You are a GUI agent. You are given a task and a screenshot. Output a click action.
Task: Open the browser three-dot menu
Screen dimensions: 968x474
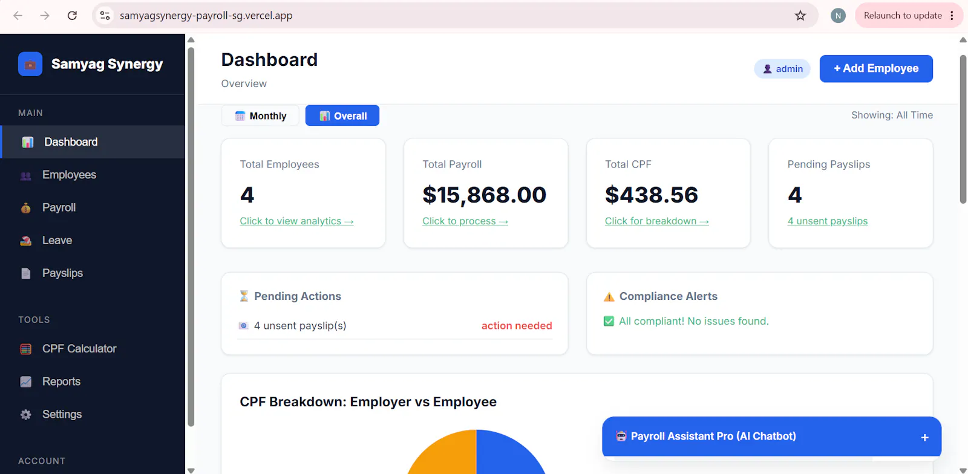coord(952,16)
